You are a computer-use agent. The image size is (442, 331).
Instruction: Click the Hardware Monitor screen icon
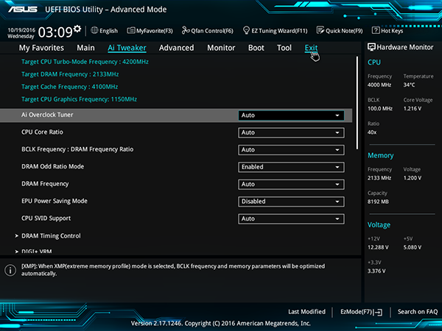tap(371, 47)
